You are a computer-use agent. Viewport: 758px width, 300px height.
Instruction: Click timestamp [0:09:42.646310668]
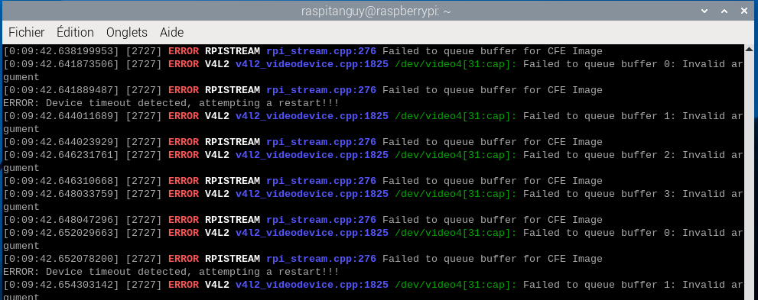(61, 181)
